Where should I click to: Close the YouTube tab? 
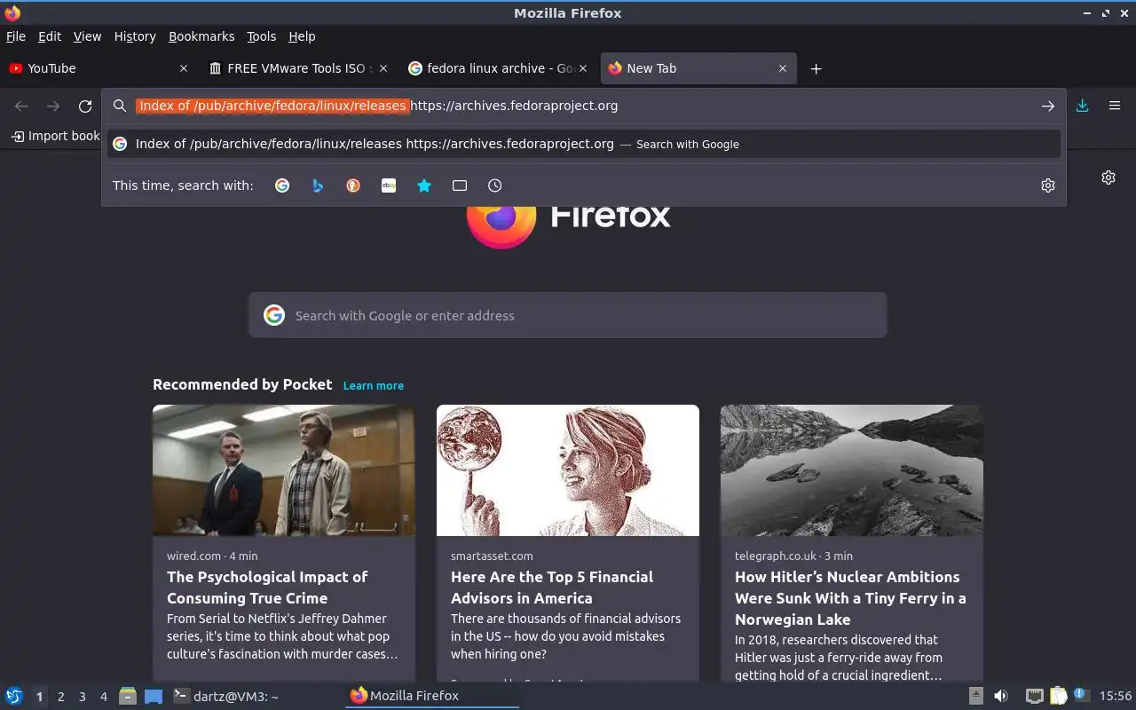(x=184, y=68)
